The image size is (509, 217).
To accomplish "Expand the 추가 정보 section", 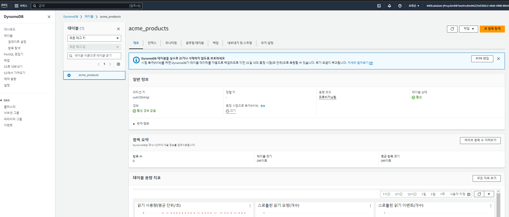I will 141,124.
